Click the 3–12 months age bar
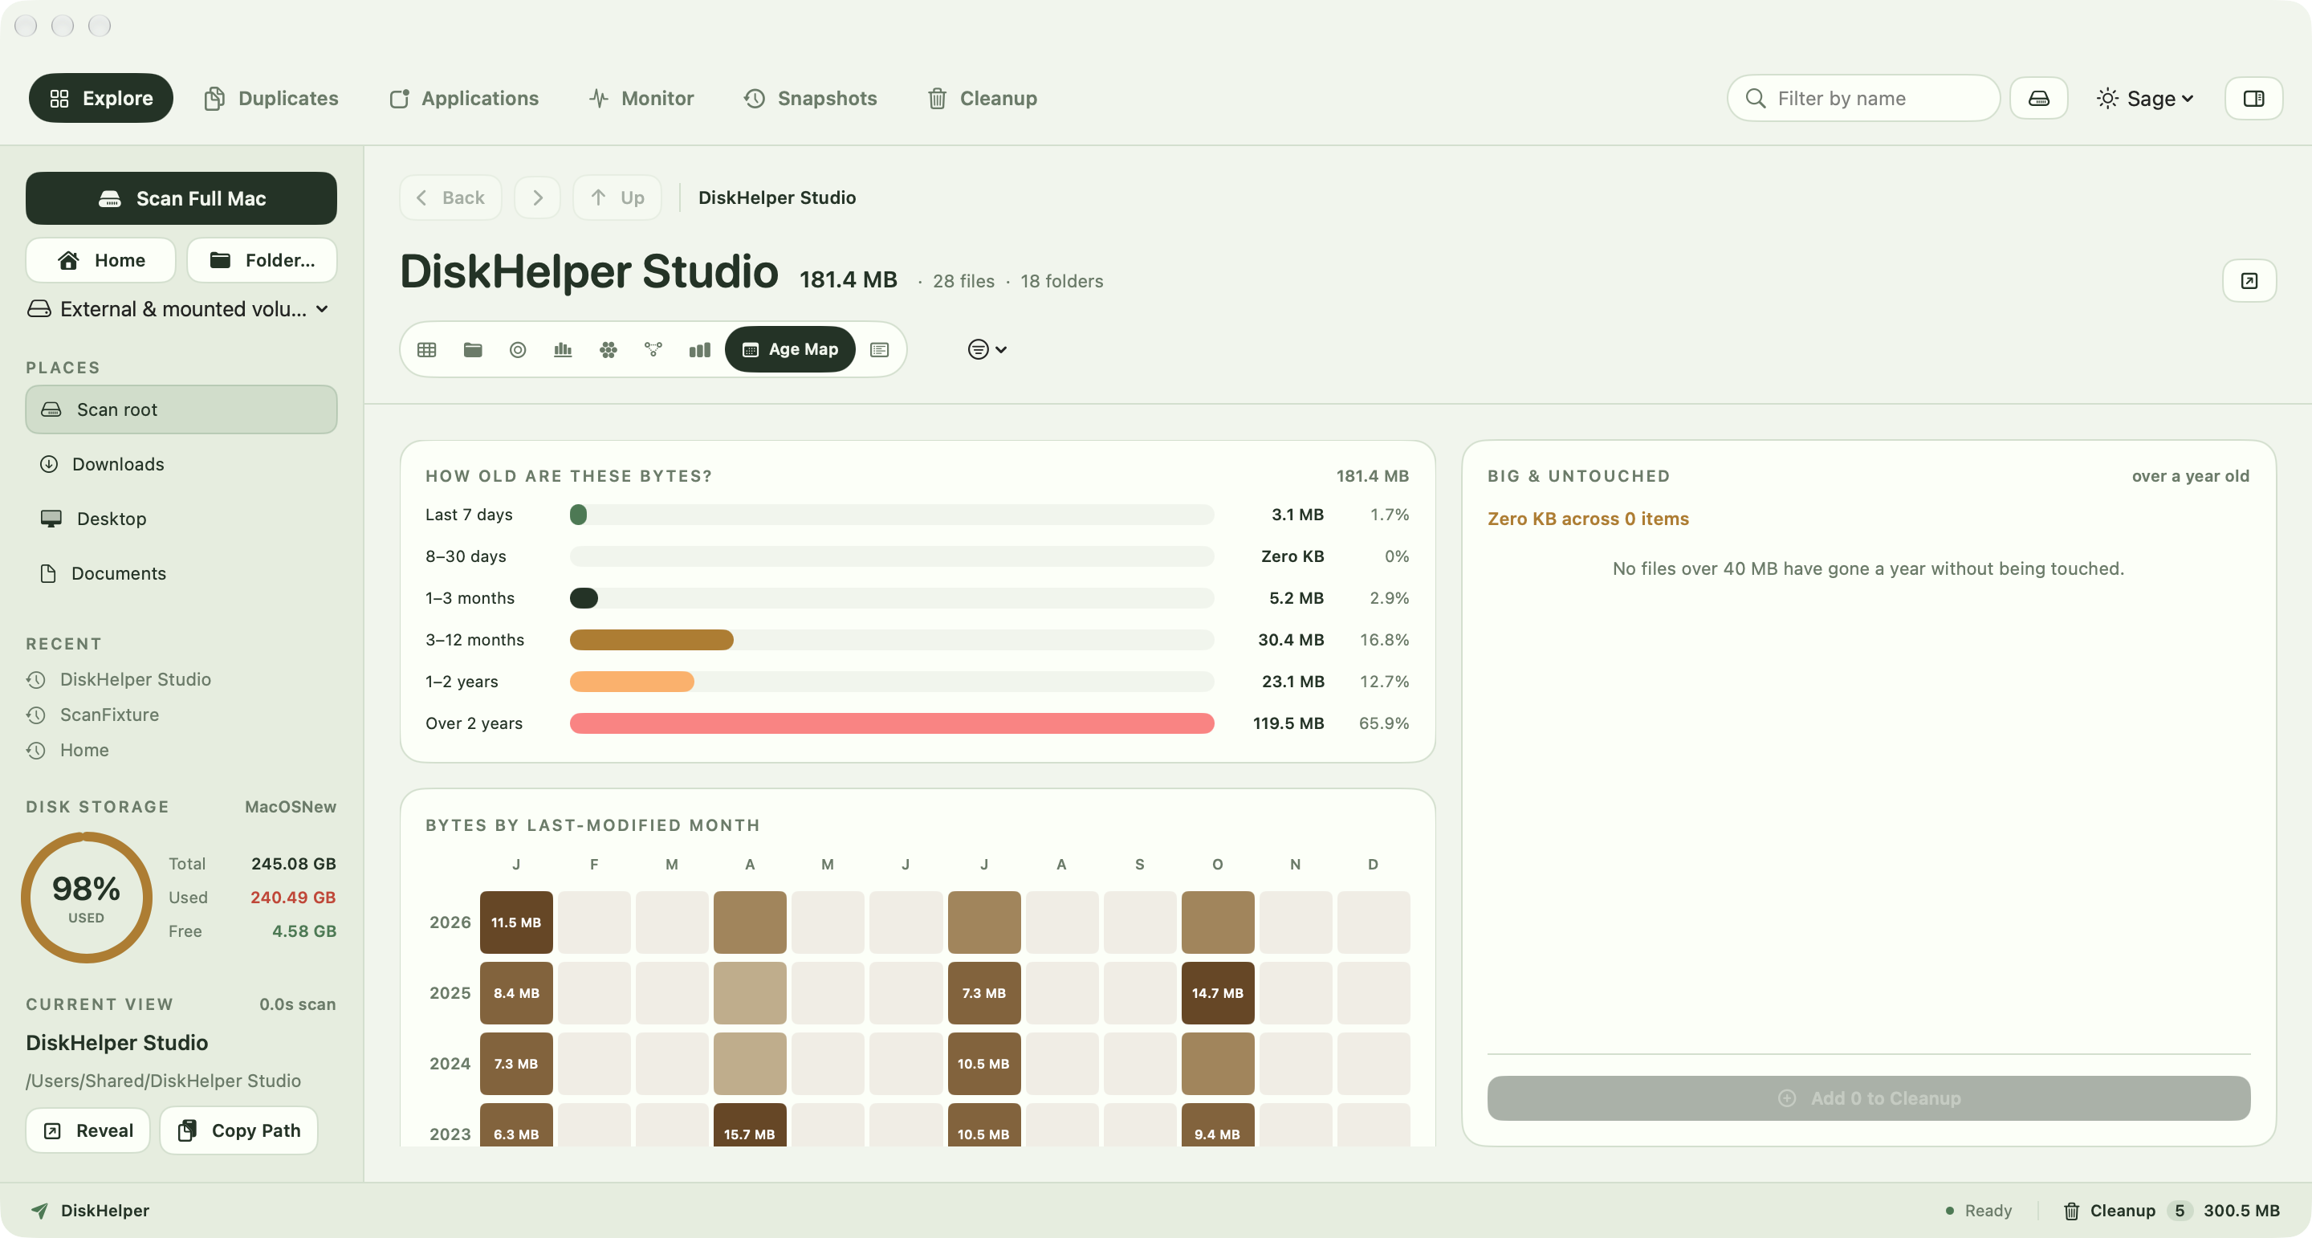 (x=652, y=640)
